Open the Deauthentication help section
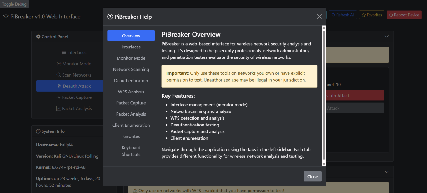Image resolution: width=427 pixels, height=193 pixels. (131, 81)
